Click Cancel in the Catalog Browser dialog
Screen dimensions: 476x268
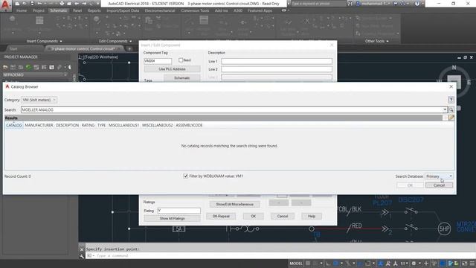click(439, 185)
